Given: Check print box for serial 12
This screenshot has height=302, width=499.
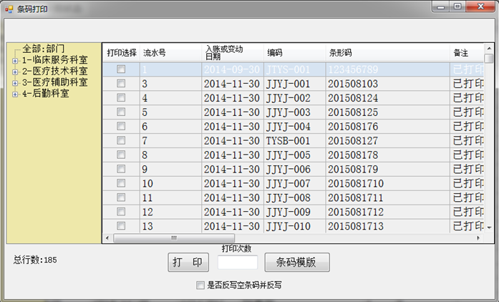Looking at the screenshot, I should pos(121,212).
